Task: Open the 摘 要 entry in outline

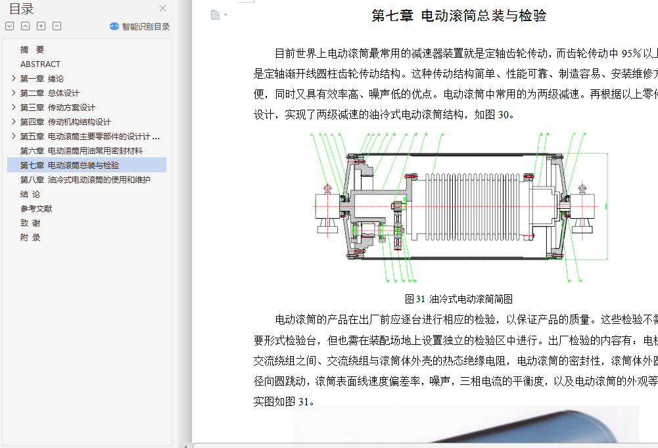Action: (x=32, y=49)
